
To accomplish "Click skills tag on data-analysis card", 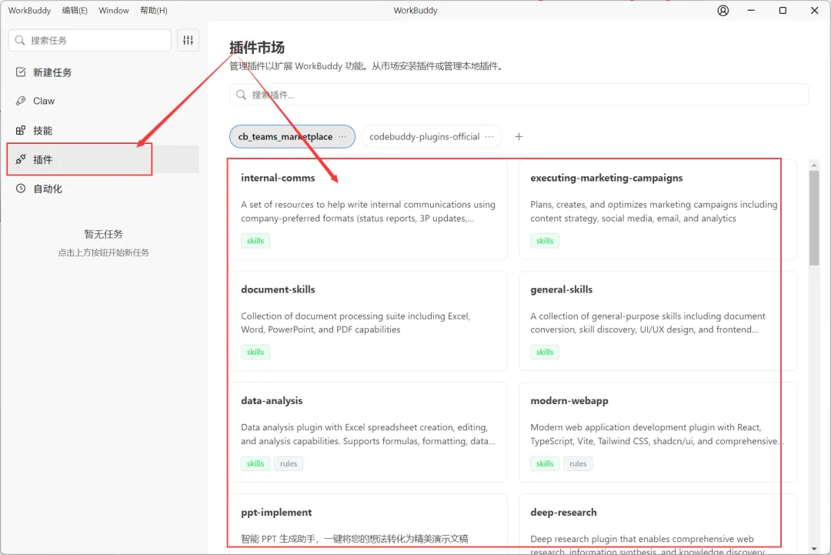I will point(255,463).
